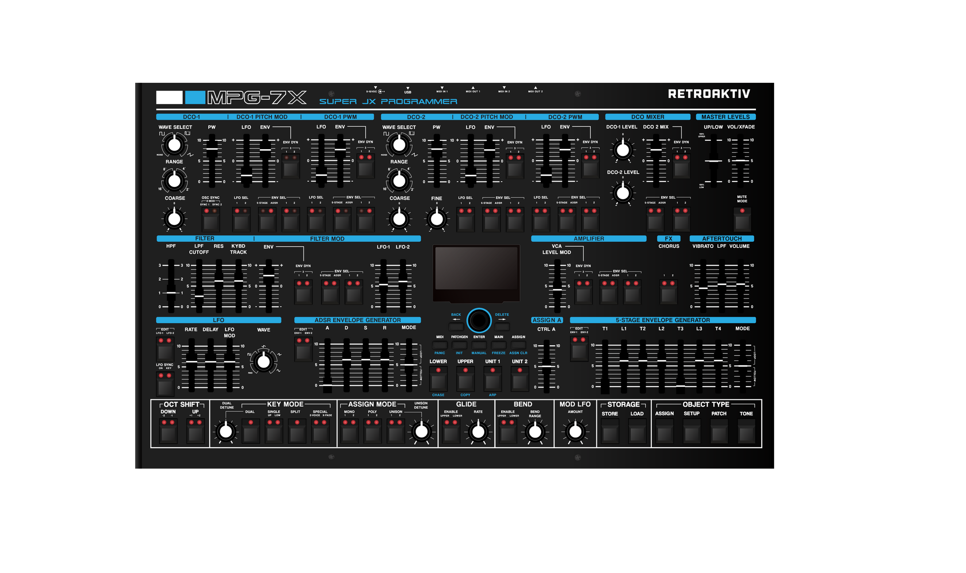This screenshot has height=573, width=966.
Task: Select the UPPER part
Action: pos(465,379)
